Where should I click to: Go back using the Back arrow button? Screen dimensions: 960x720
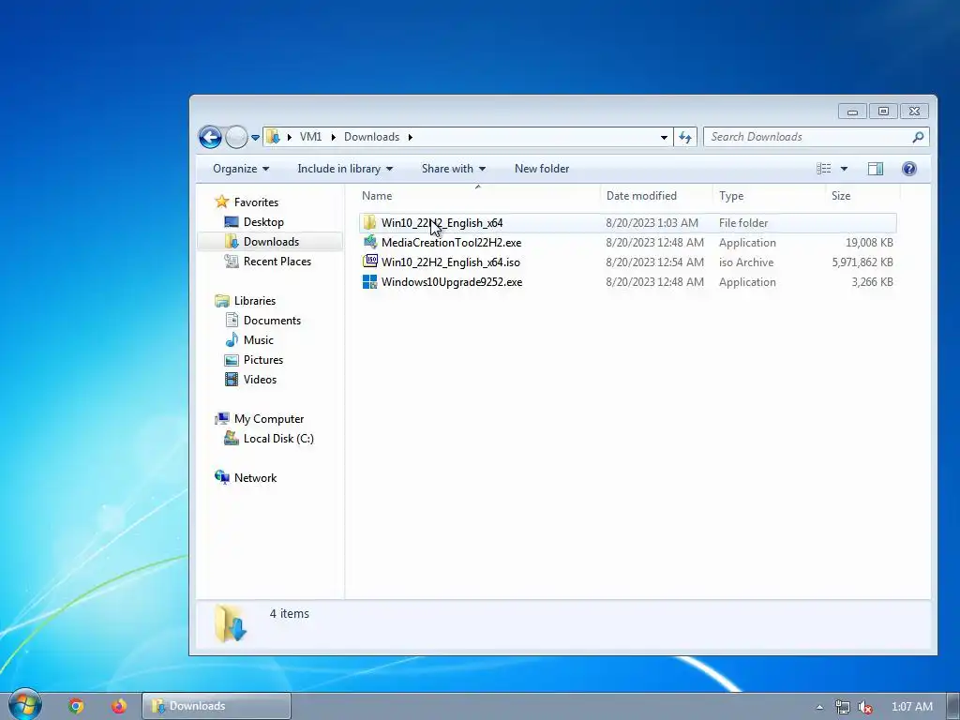click(210, 137)
